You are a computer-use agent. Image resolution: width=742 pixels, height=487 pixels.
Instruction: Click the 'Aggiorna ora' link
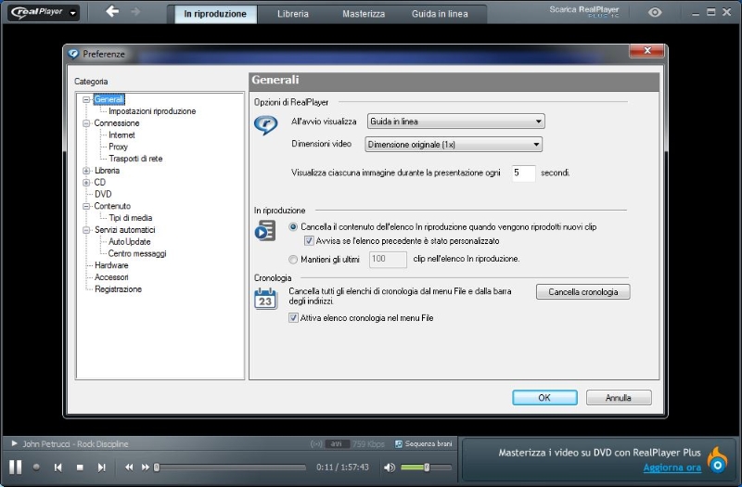point(672,468)
